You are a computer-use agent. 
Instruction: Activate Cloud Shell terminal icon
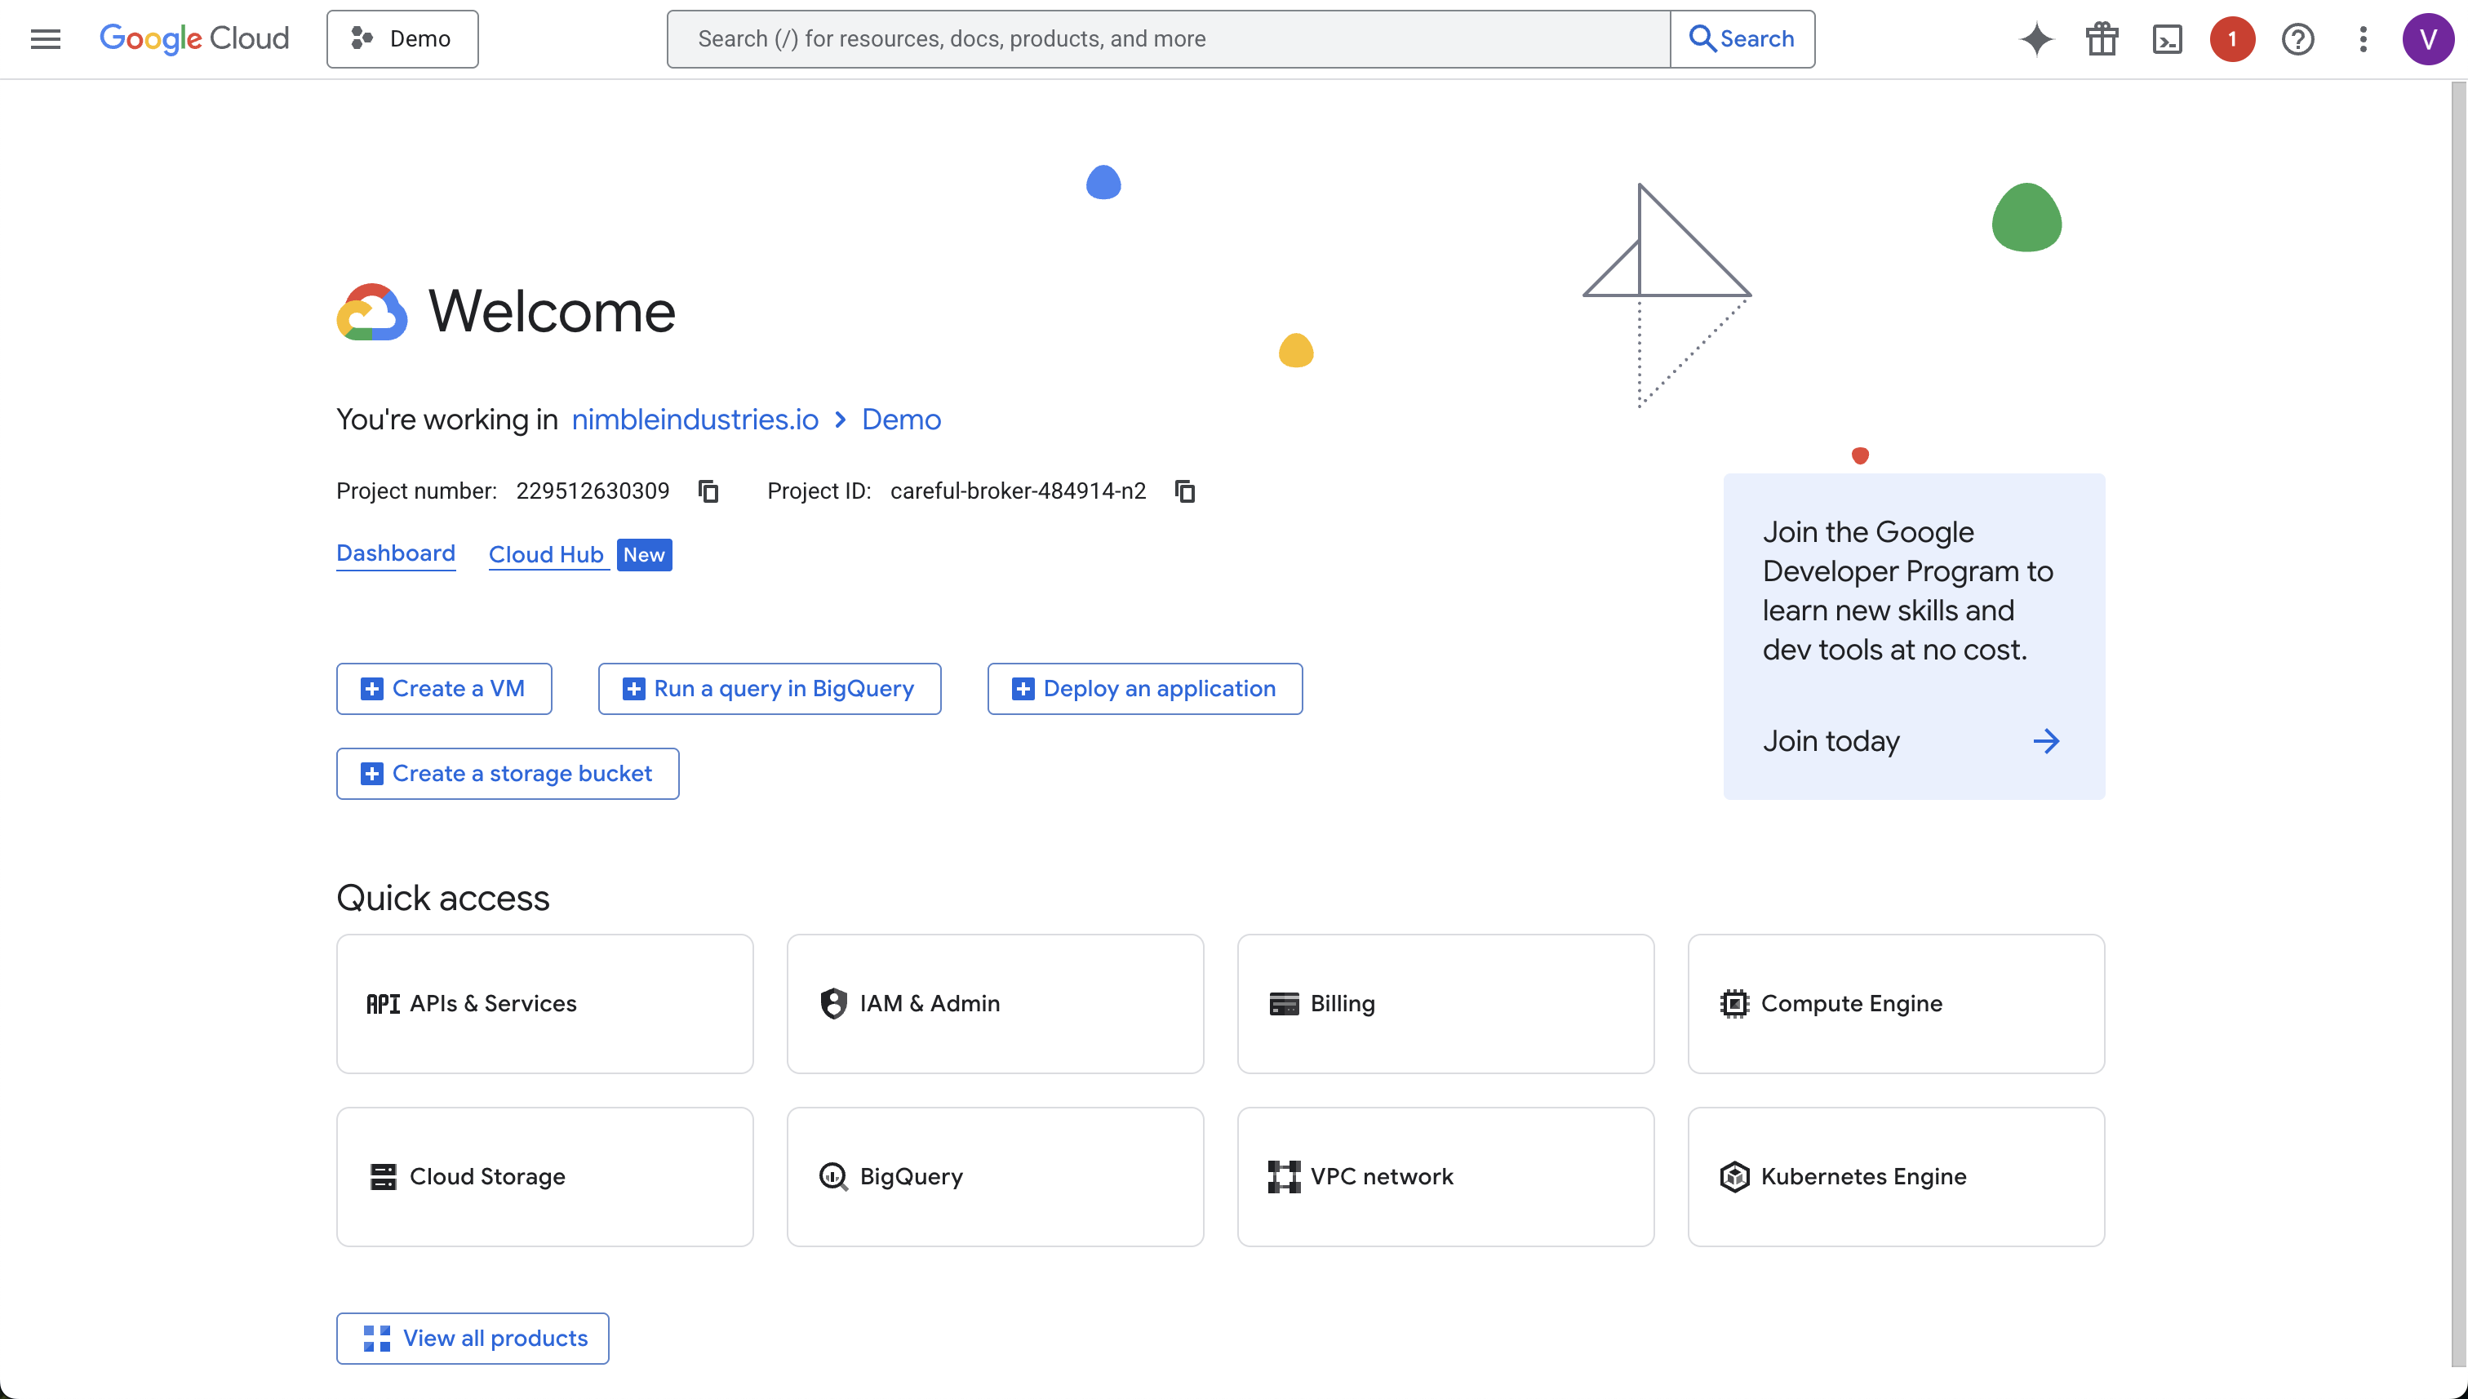tap(2166, 38)
